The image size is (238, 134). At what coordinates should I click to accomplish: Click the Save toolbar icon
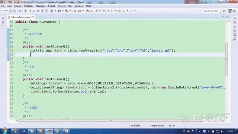10,11
